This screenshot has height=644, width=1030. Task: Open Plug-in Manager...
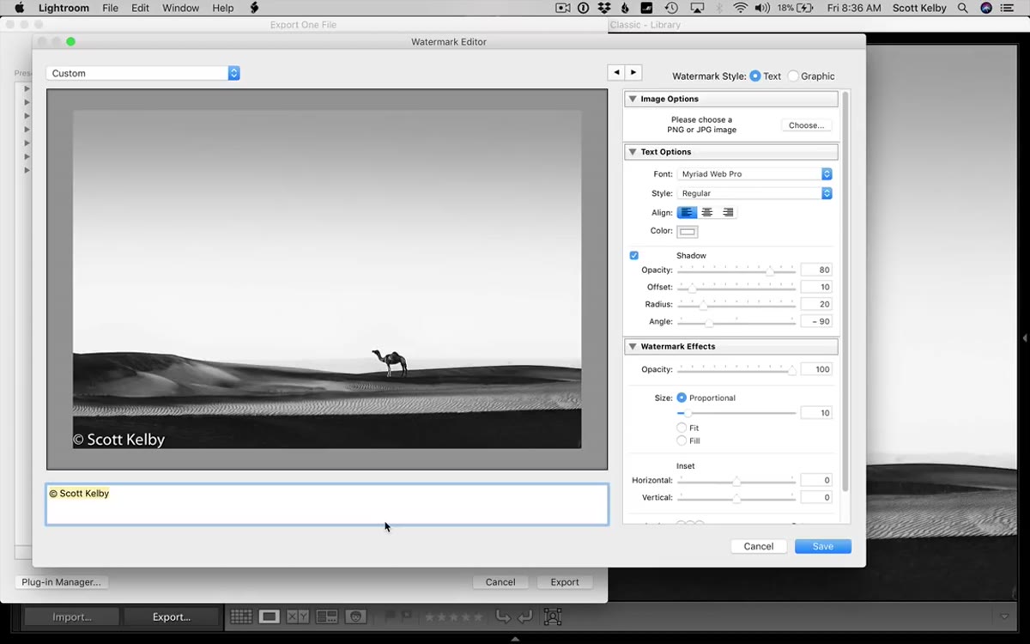(61, 582)
